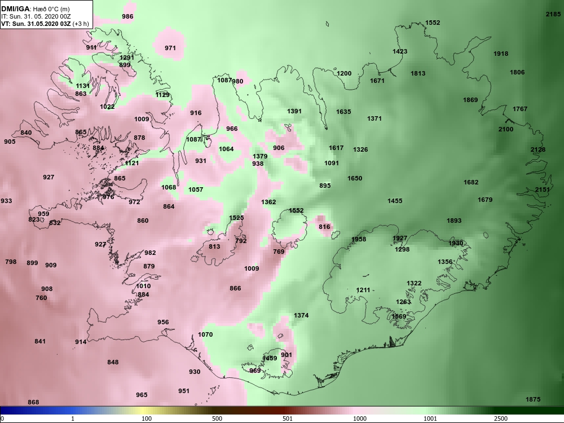Click the map value 1869
This screenshot has width=564, height=423.
470,100
